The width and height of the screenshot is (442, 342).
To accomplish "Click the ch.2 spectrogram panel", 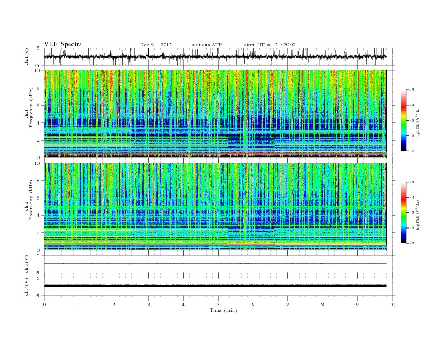I will (x=215, y=207).
